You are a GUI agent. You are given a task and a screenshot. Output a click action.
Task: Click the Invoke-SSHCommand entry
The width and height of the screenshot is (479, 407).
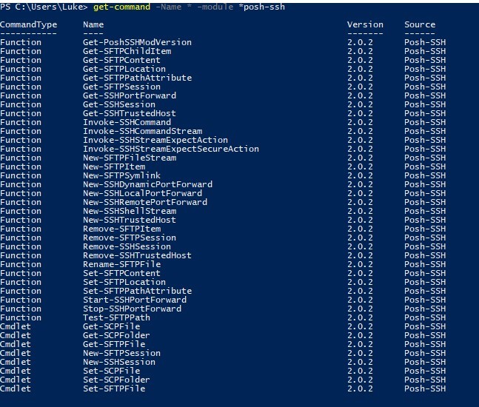(x=127, y=122)
